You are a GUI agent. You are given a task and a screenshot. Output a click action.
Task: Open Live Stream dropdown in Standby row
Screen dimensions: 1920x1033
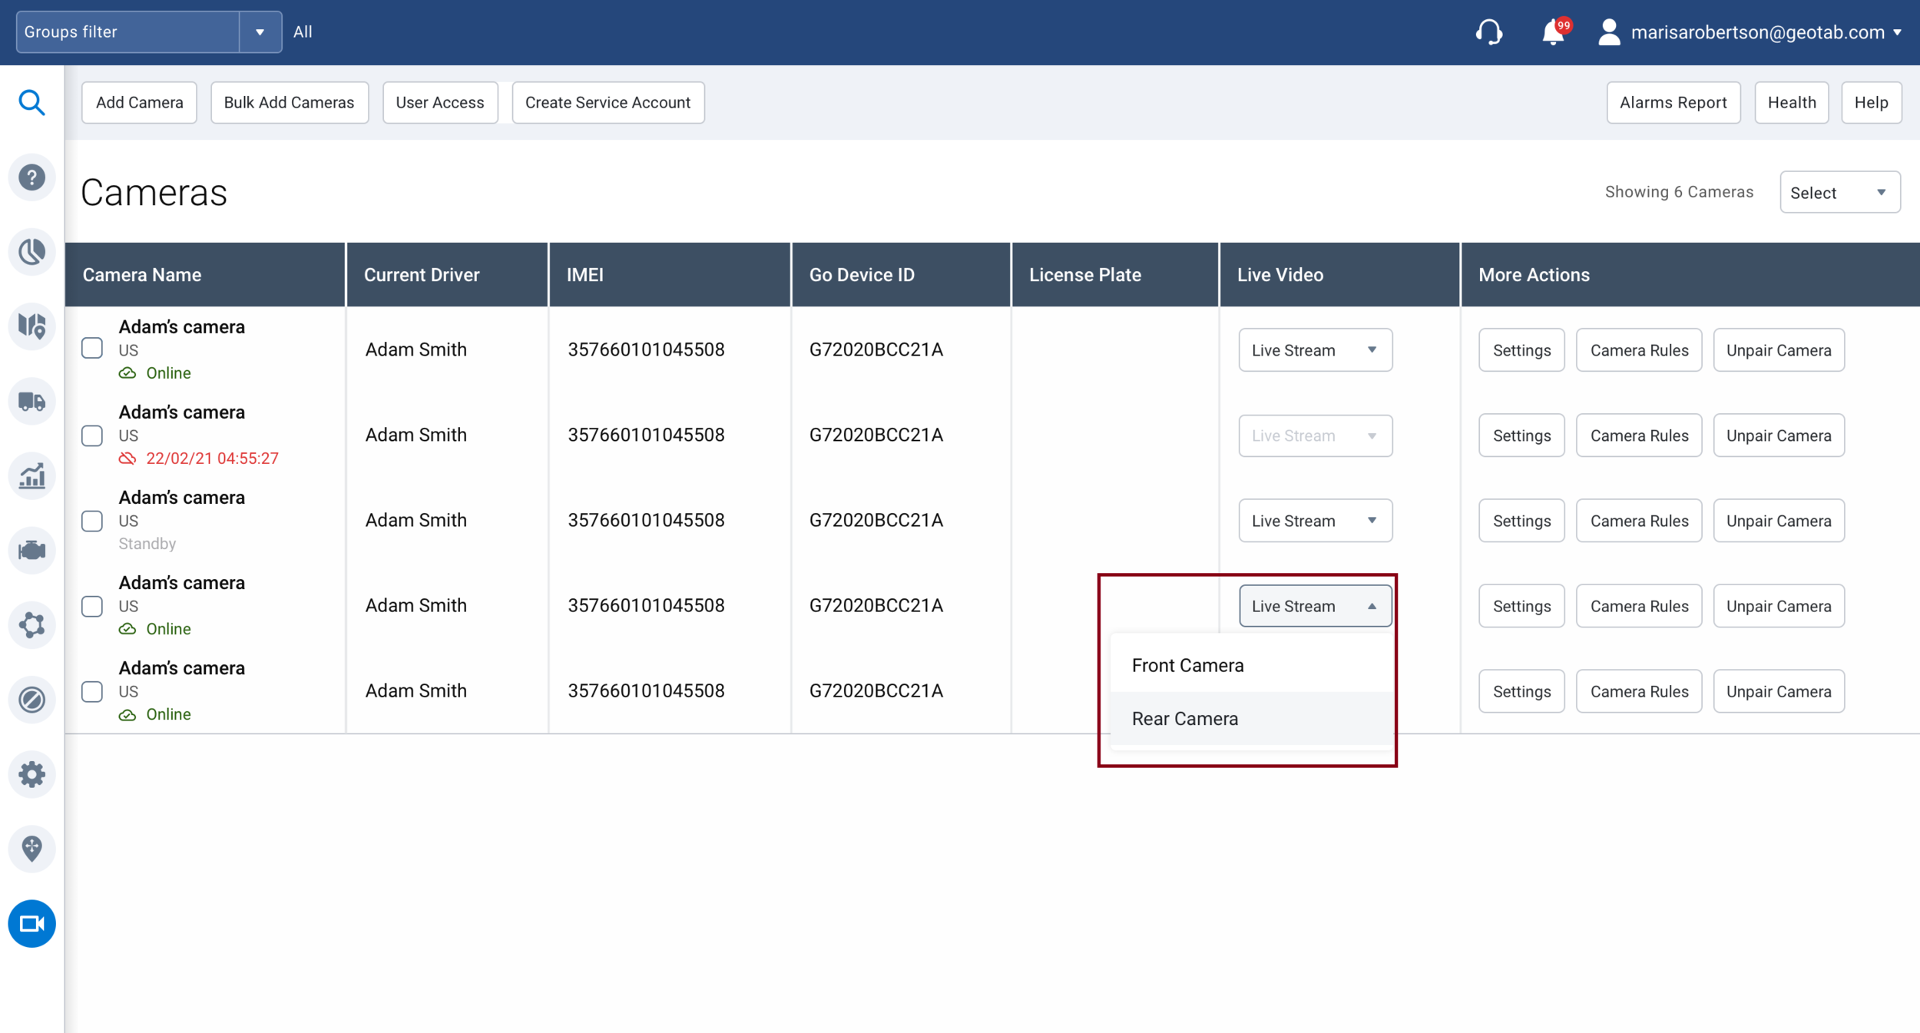pos(1315,521)
